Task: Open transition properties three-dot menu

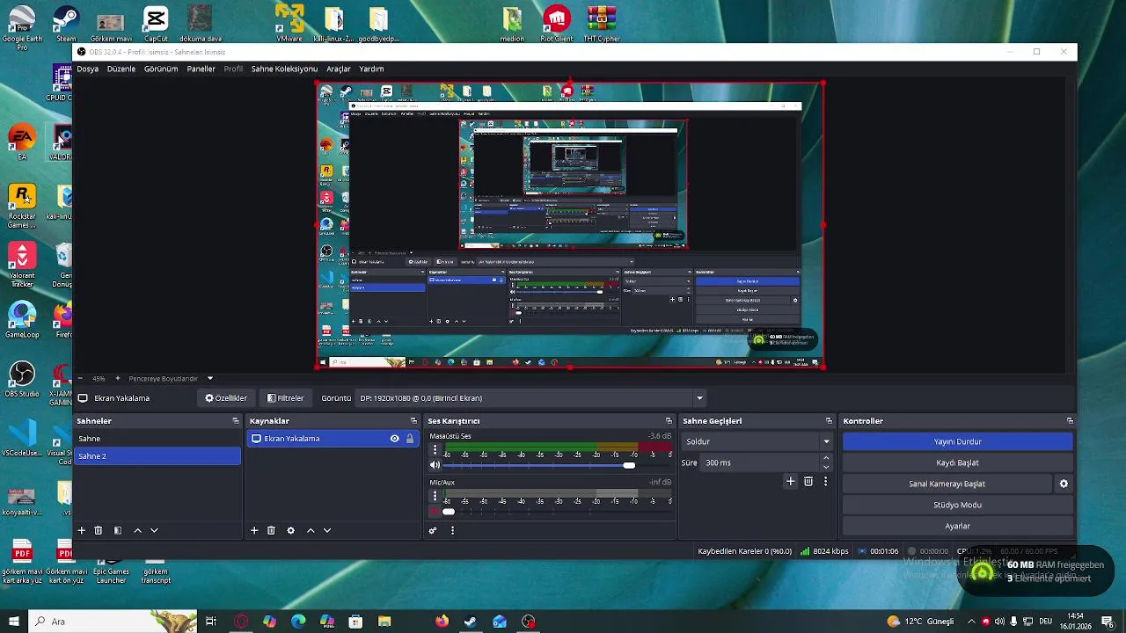Action: click(825, 481)
